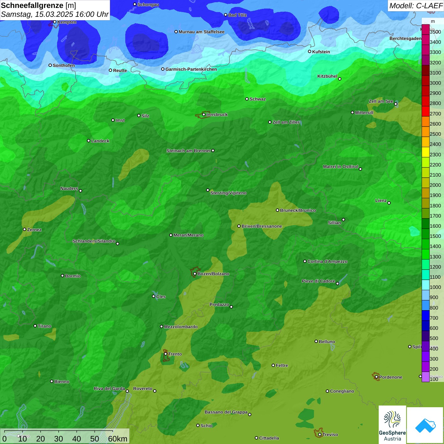Click the 'Berchtesgaden' label
The image size is (444, 444).
click(406, 38)
